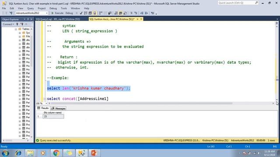The image size is (280, 157).
Task: Open the File menu
Action: (x=4, y=8)
